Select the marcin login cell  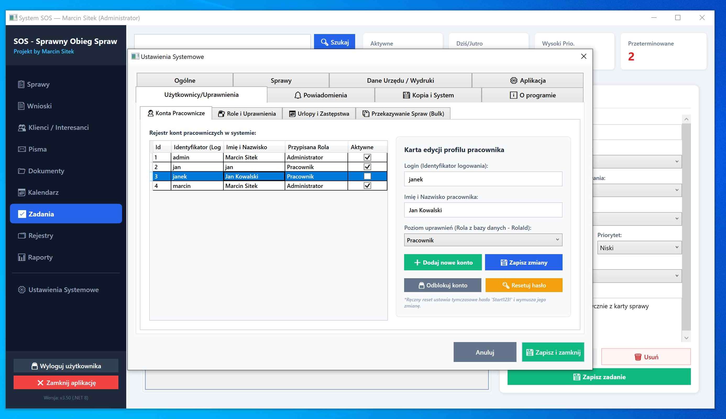(197, 186)
